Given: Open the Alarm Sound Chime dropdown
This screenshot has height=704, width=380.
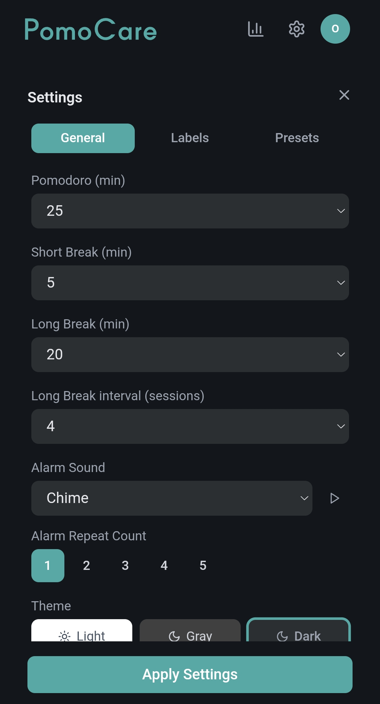Looking at the screenshot, I should 172,498.
